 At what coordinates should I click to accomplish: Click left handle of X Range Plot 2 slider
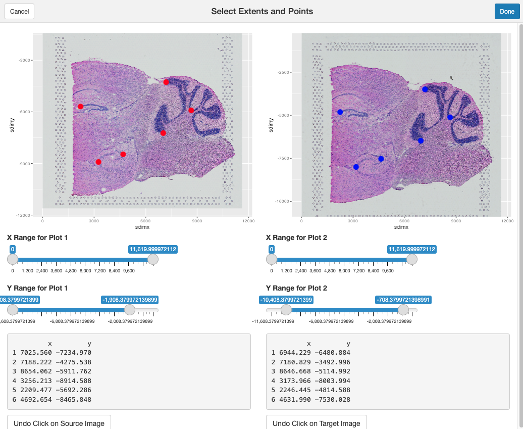(272, 259)
